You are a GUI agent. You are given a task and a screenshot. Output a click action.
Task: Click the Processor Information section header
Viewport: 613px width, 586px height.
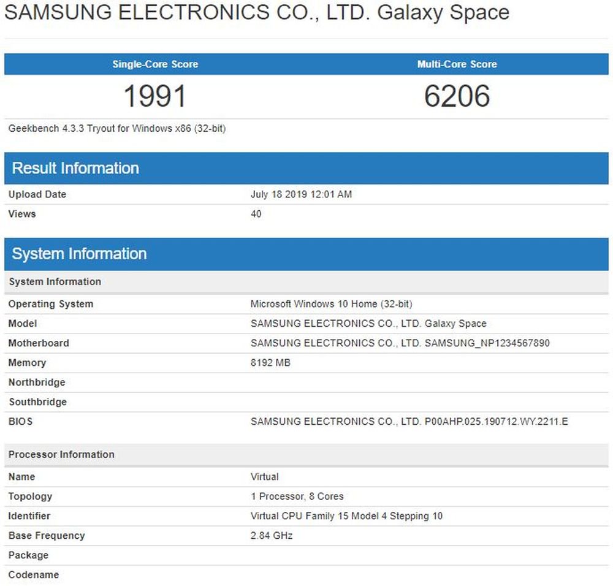click(61, 454)
